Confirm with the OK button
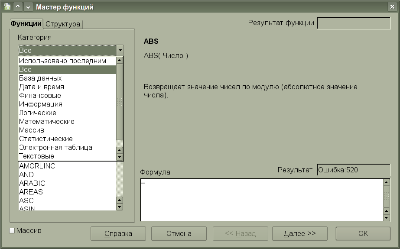The width and height of the screenshot is (400, 249). click(363, 234)
